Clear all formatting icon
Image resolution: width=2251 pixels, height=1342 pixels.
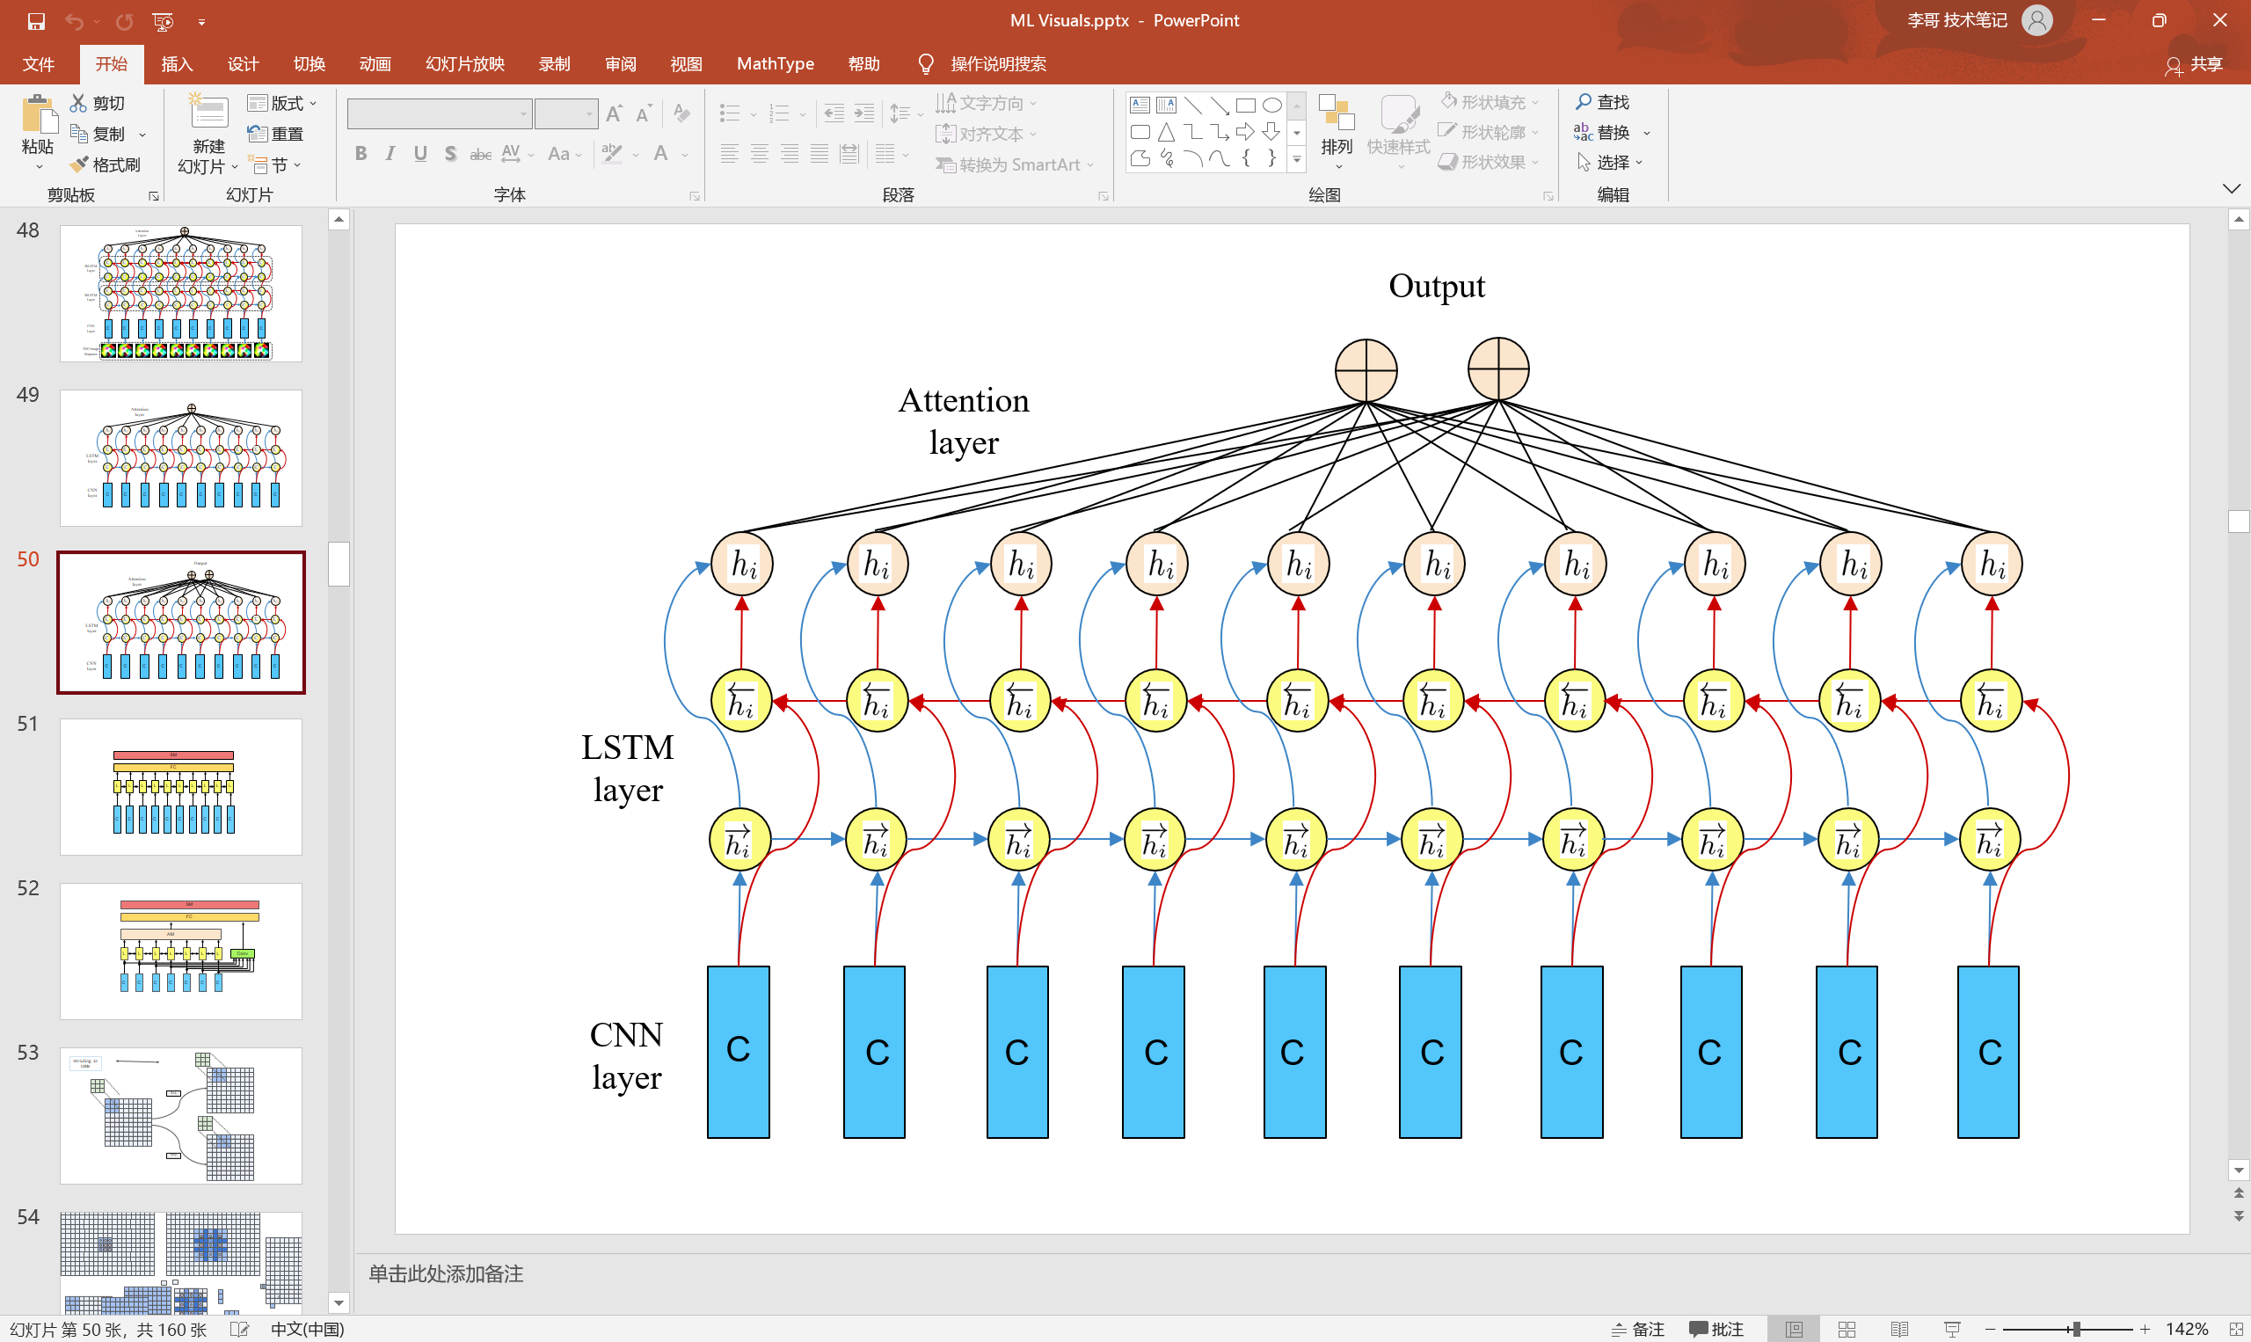pyautogui.click(x=681, y=114)
